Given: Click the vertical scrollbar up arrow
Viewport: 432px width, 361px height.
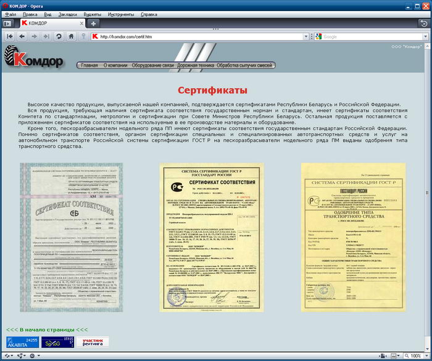Looking at the screenshot, I should [427, 46].
